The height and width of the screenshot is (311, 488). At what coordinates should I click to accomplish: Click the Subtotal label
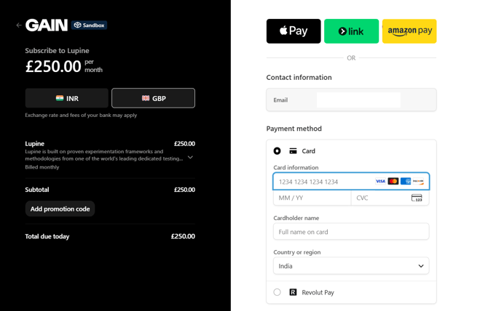point(37,190)
